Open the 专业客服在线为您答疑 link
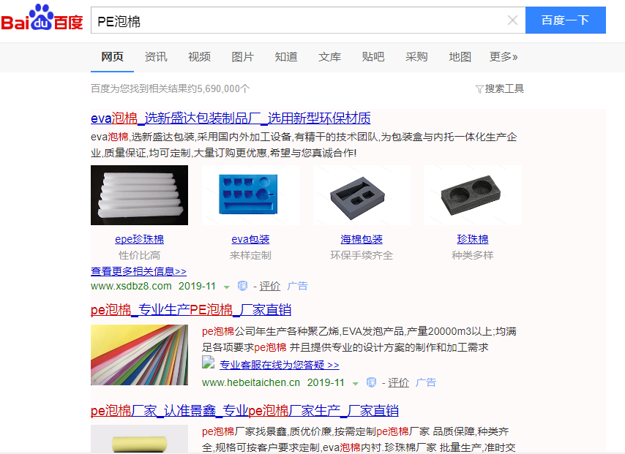 pos(280,364)
